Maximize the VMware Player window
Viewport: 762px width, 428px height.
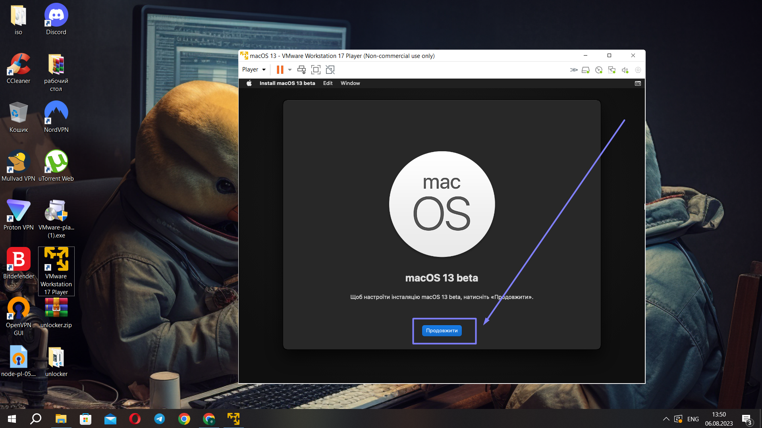pos(609,56)
